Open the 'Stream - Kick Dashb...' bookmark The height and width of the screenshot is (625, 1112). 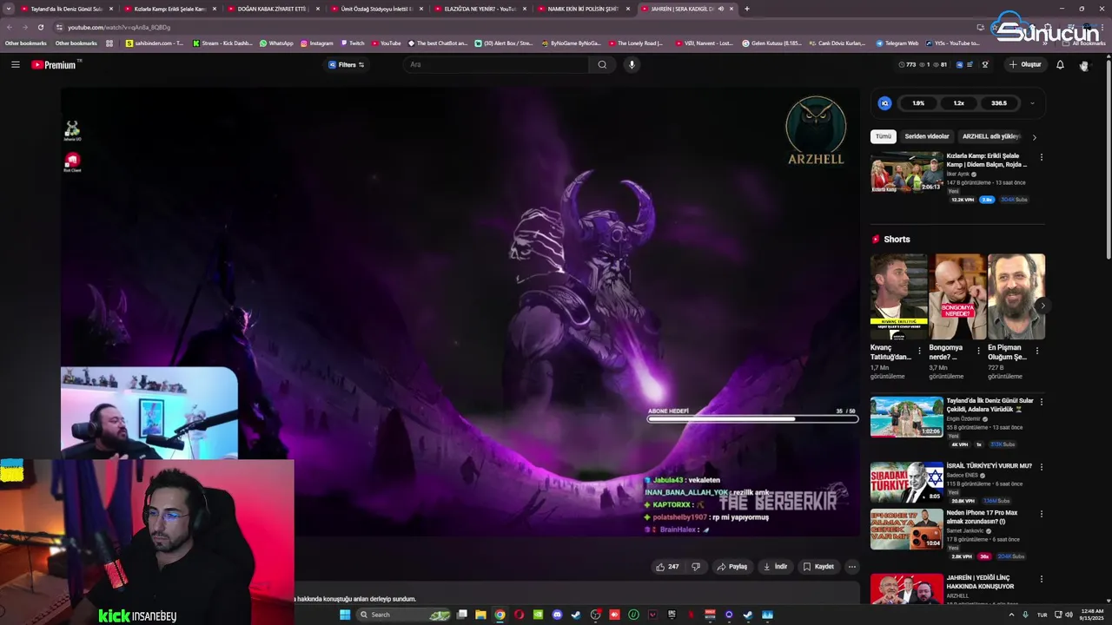tap(222, 43)
